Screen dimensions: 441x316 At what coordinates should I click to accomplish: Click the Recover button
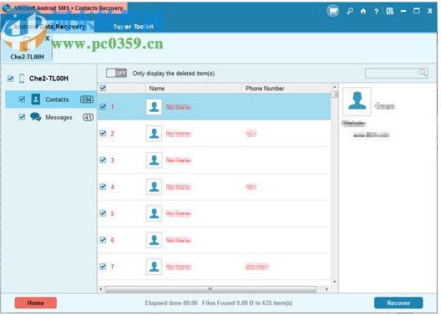click(398, 303)
